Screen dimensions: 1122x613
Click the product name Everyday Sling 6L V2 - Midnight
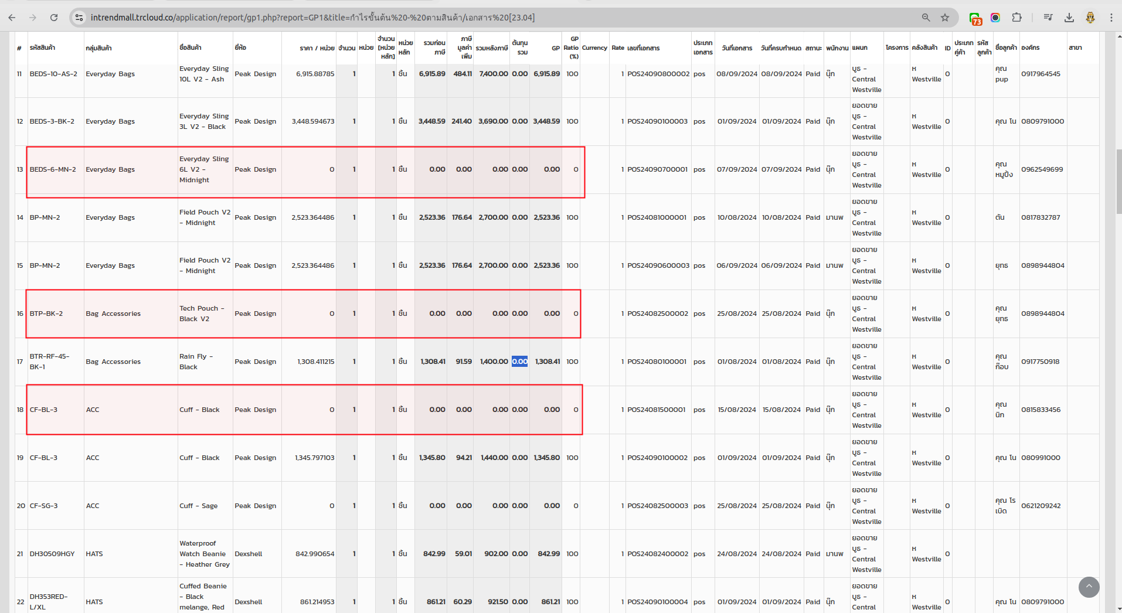(x=204, y=169)
